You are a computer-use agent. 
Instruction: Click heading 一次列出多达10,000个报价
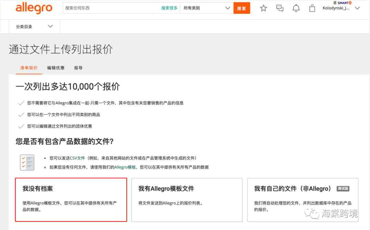point(67,87)
